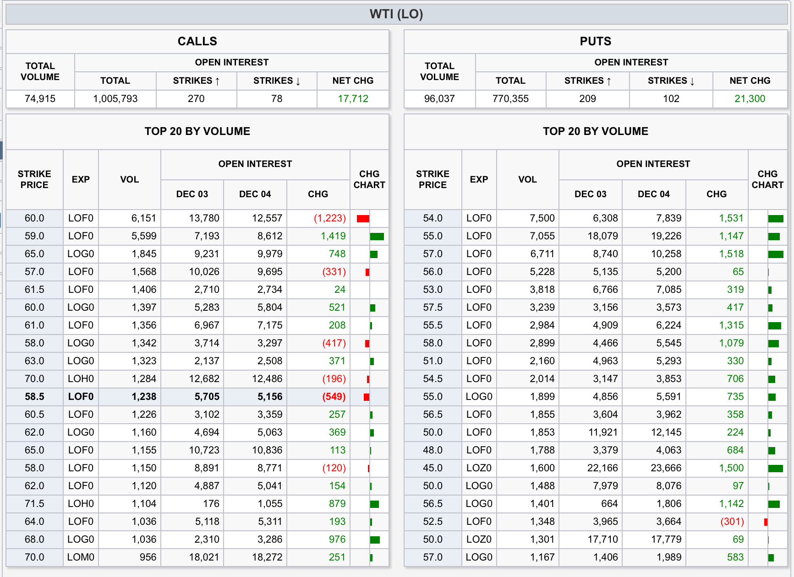Click the LOM0 expiration cell
Screen dimensions: 794x577
(81, 557)
